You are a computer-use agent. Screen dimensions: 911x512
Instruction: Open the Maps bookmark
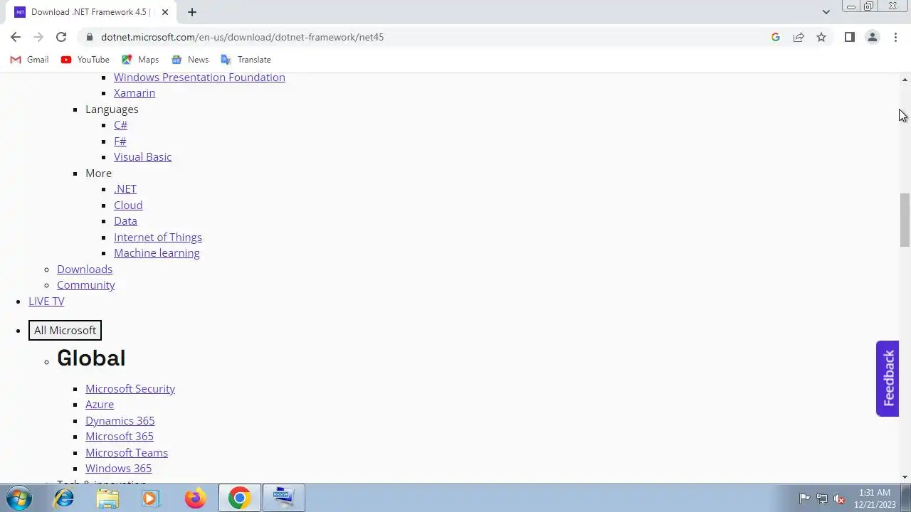pyautogui.click(x=140, y=60)
